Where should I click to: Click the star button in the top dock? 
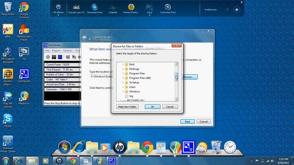click(x=237, y=10)
